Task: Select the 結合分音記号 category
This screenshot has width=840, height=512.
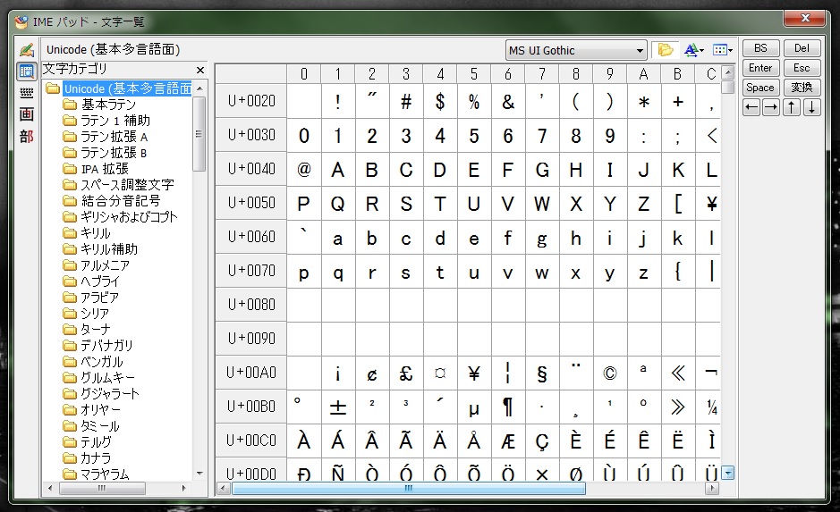Action: tap(121, 201)
